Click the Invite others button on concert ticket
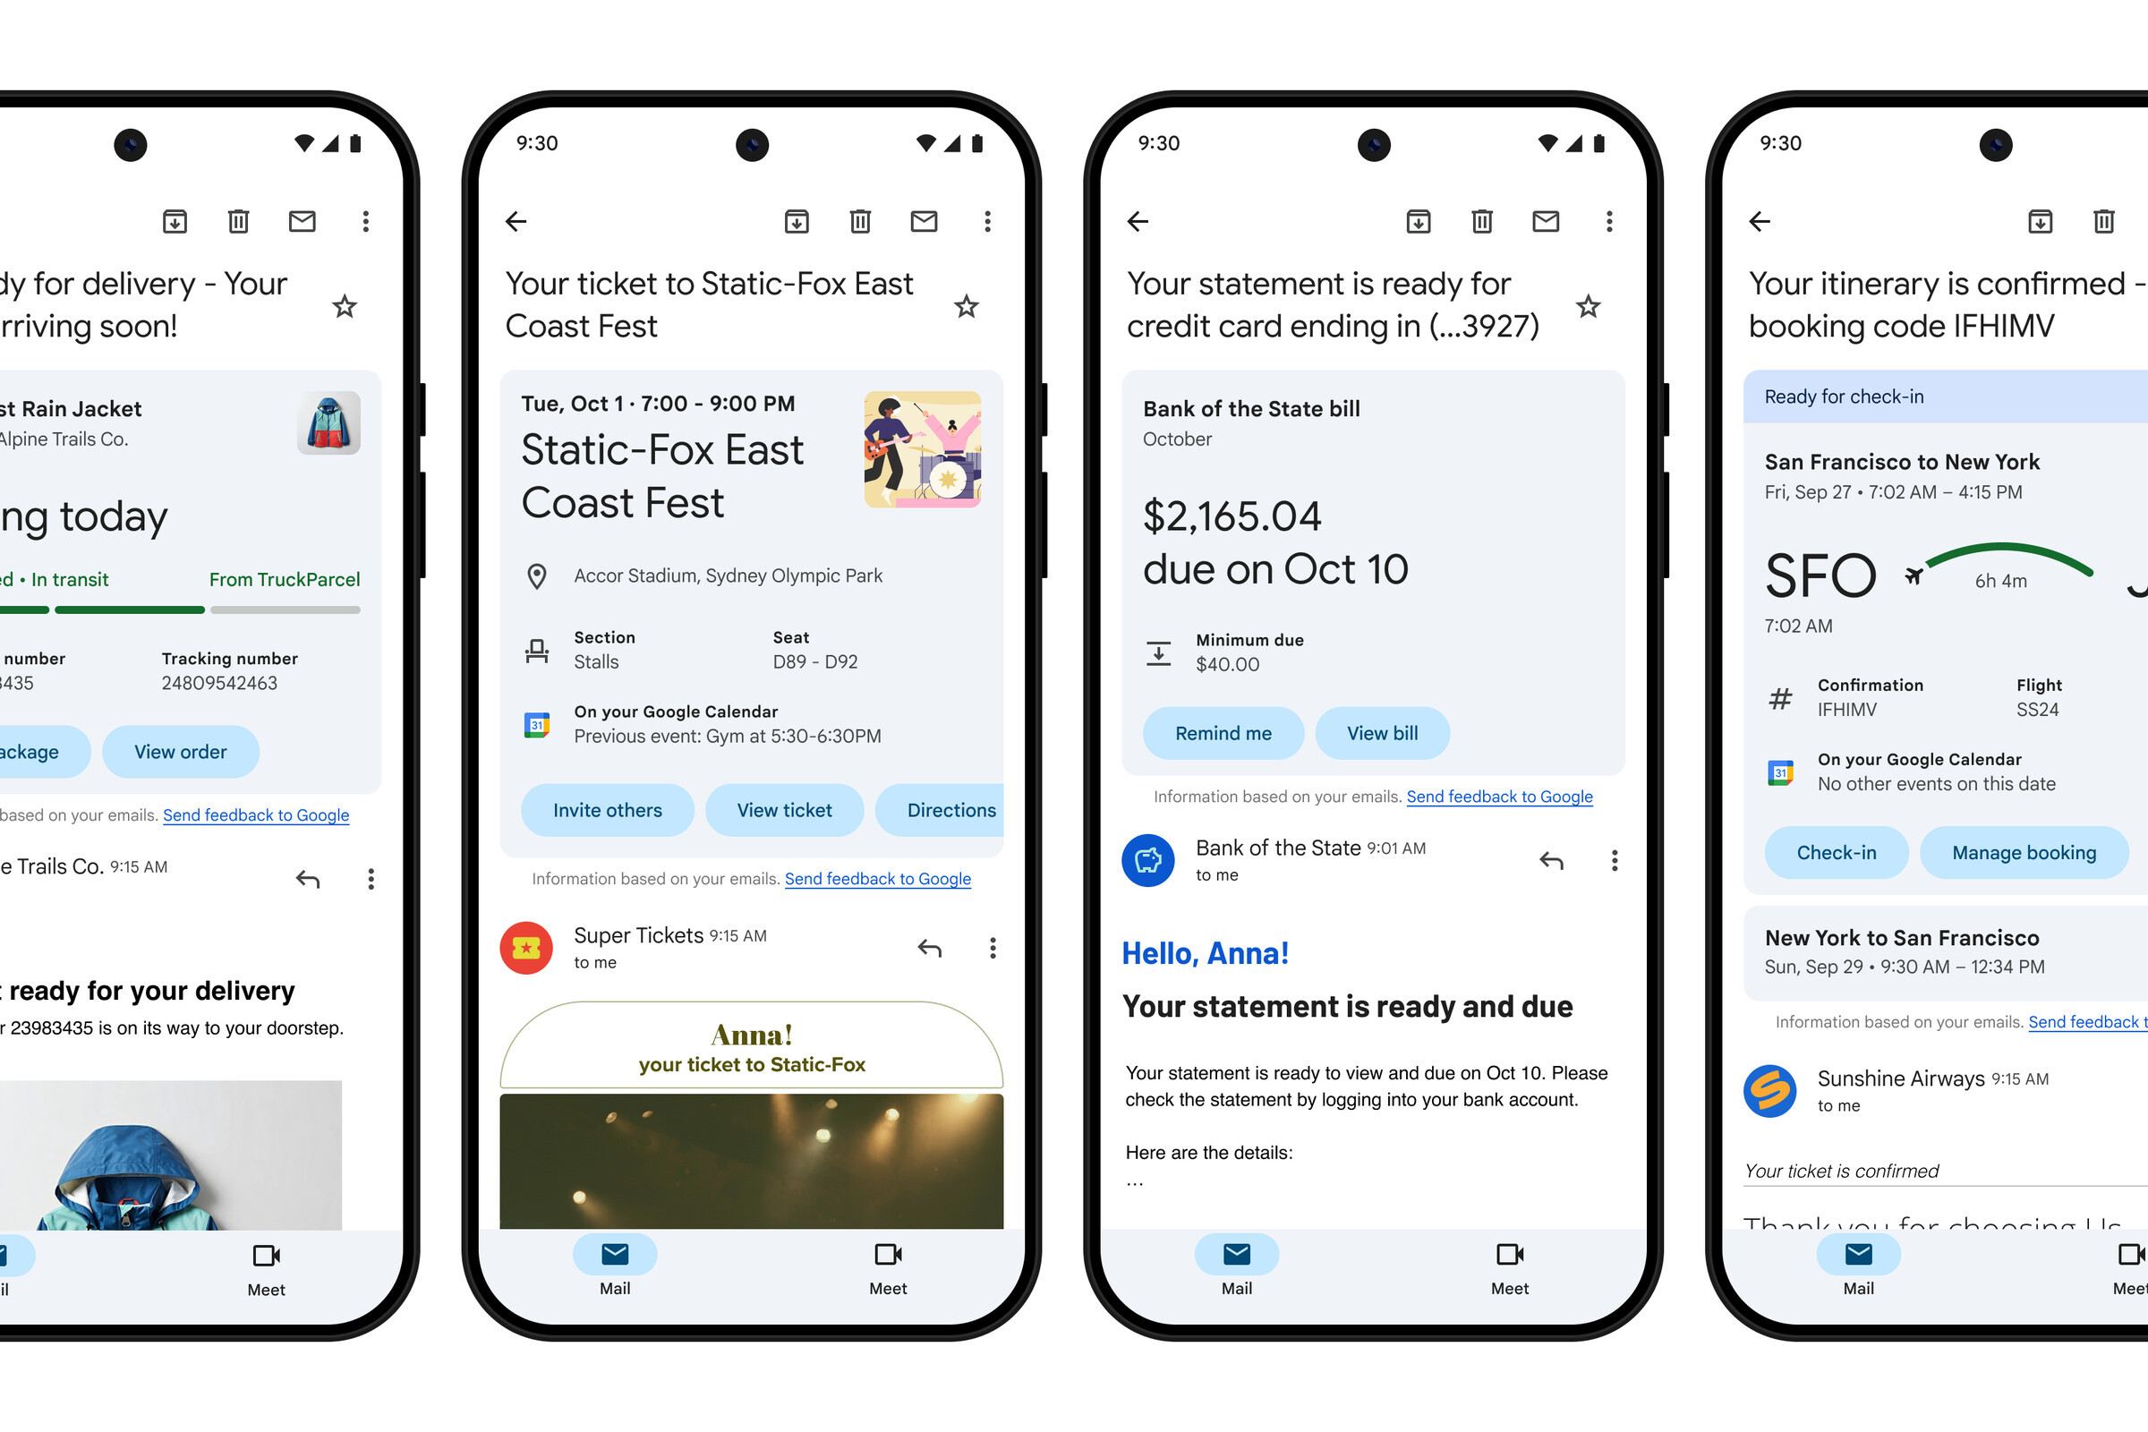This screenshot has height=1432, width=2148. coord(610,810)
